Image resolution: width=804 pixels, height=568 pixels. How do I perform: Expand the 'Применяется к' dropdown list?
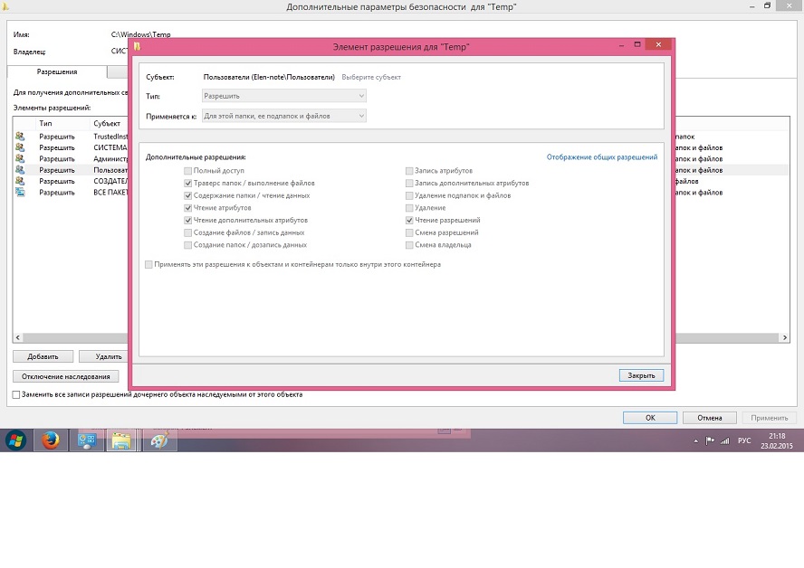(x=283, y=116)
